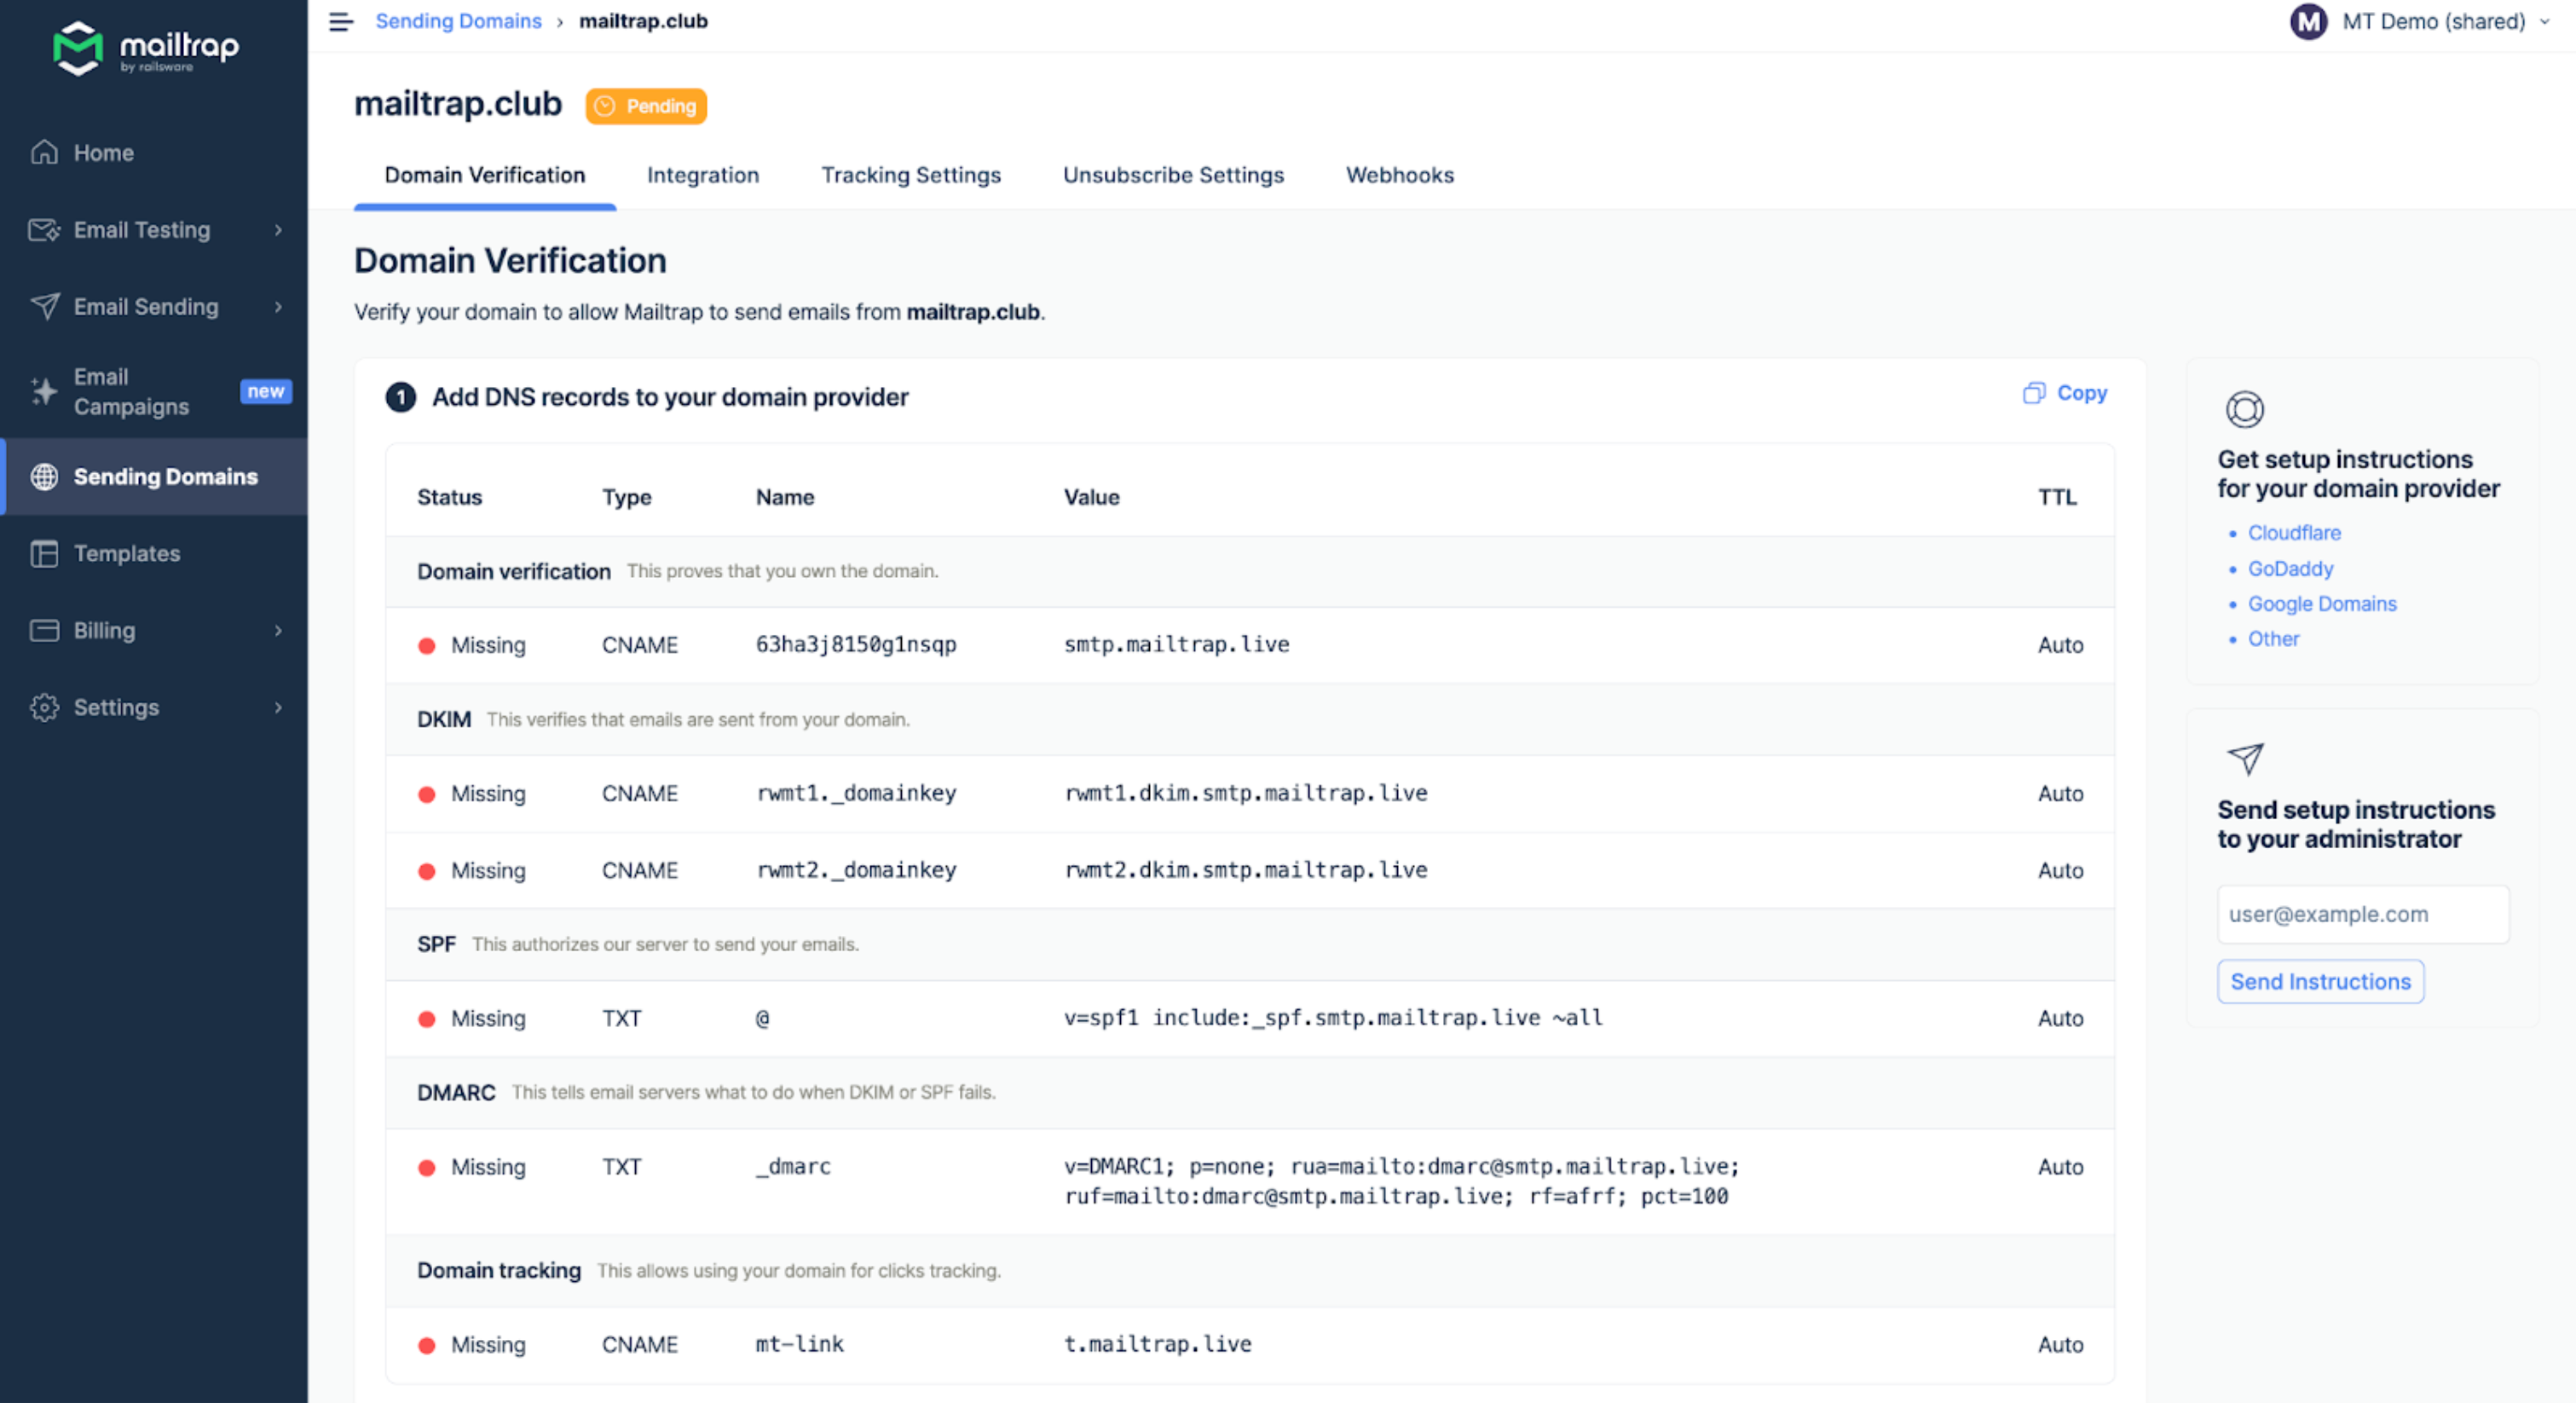Viewport: 2576px width, 1403px height.
Task: Click the Sending Domains breadcrumb link
Action: 458,21
